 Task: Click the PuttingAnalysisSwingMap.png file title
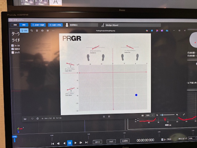pyautogui.click(x=106, y=31)
